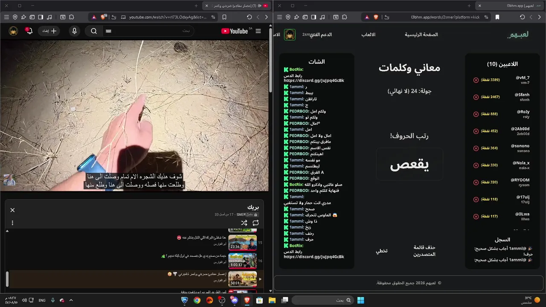Open the YouTube guide hamburger menu
The image size is (546, 307).
tap(258, 31)
